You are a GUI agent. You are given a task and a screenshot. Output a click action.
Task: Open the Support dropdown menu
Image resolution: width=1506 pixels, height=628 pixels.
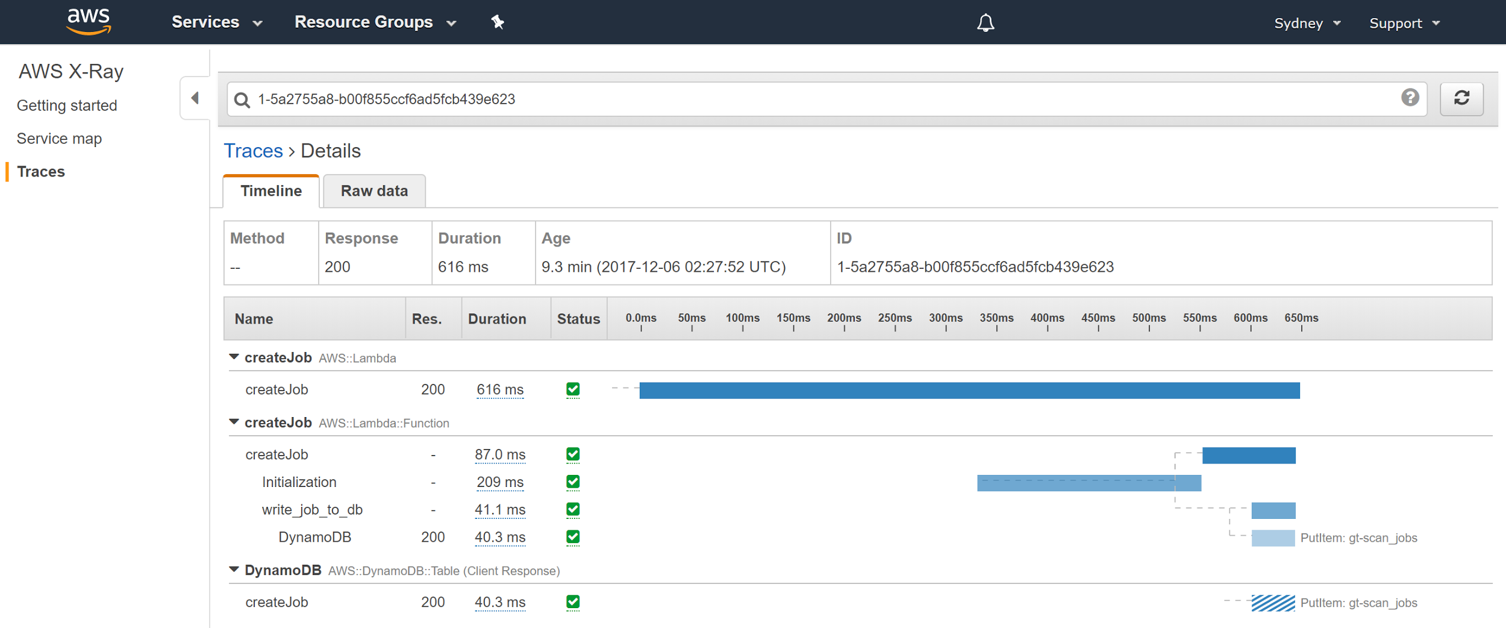pos(1404,24)
